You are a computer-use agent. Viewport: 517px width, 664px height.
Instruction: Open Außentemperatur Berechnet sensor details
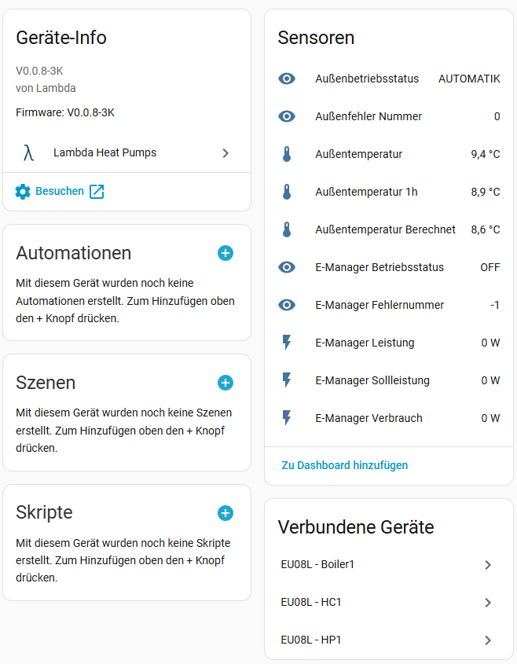coord(385,229)
